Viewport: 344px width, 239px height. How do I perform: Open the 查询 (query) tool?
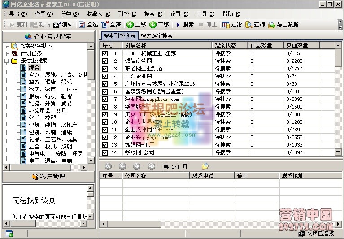tap(248, 24)
